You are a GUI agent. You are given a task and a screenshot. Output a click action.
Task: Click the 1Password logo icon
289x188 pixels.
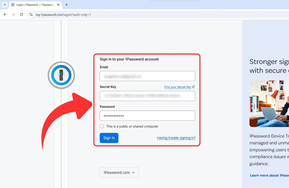point(61,75)
